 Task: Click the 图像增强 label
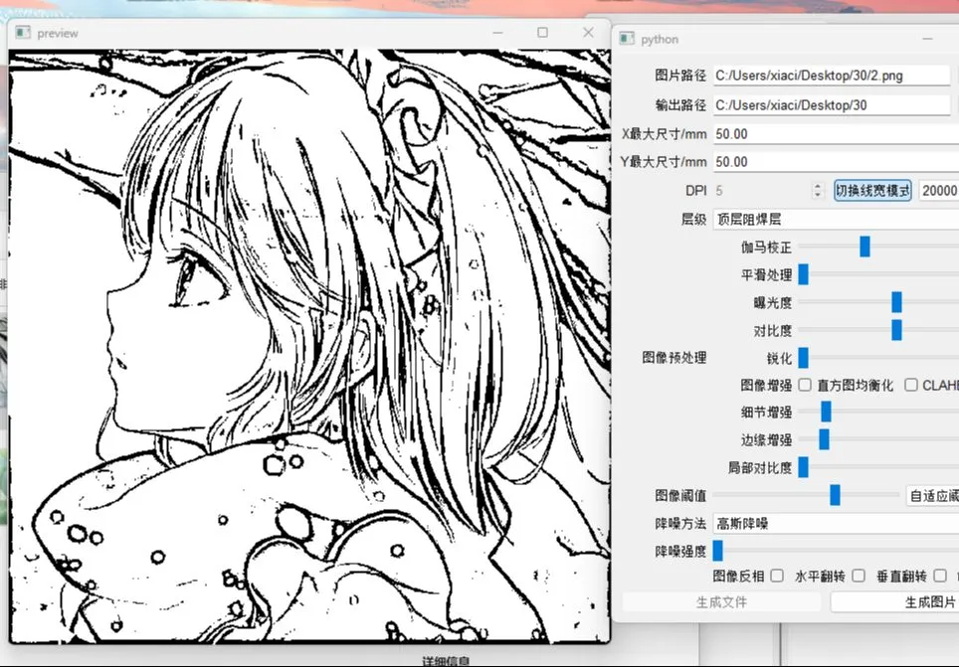tap(766, 385)
